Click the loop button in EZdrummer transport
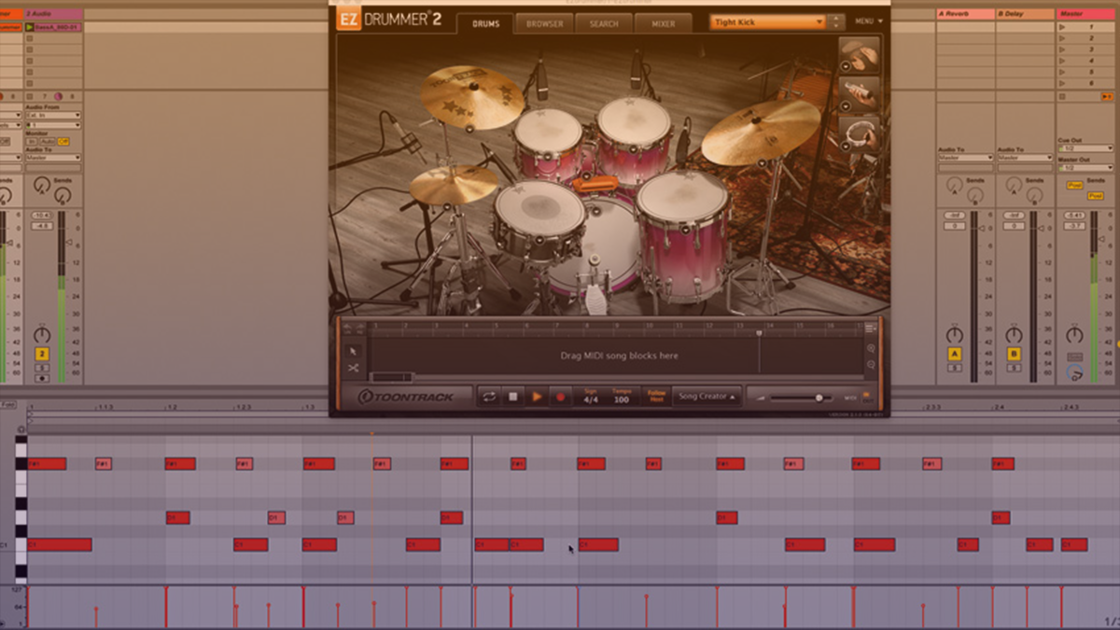 tap(489, 397)
